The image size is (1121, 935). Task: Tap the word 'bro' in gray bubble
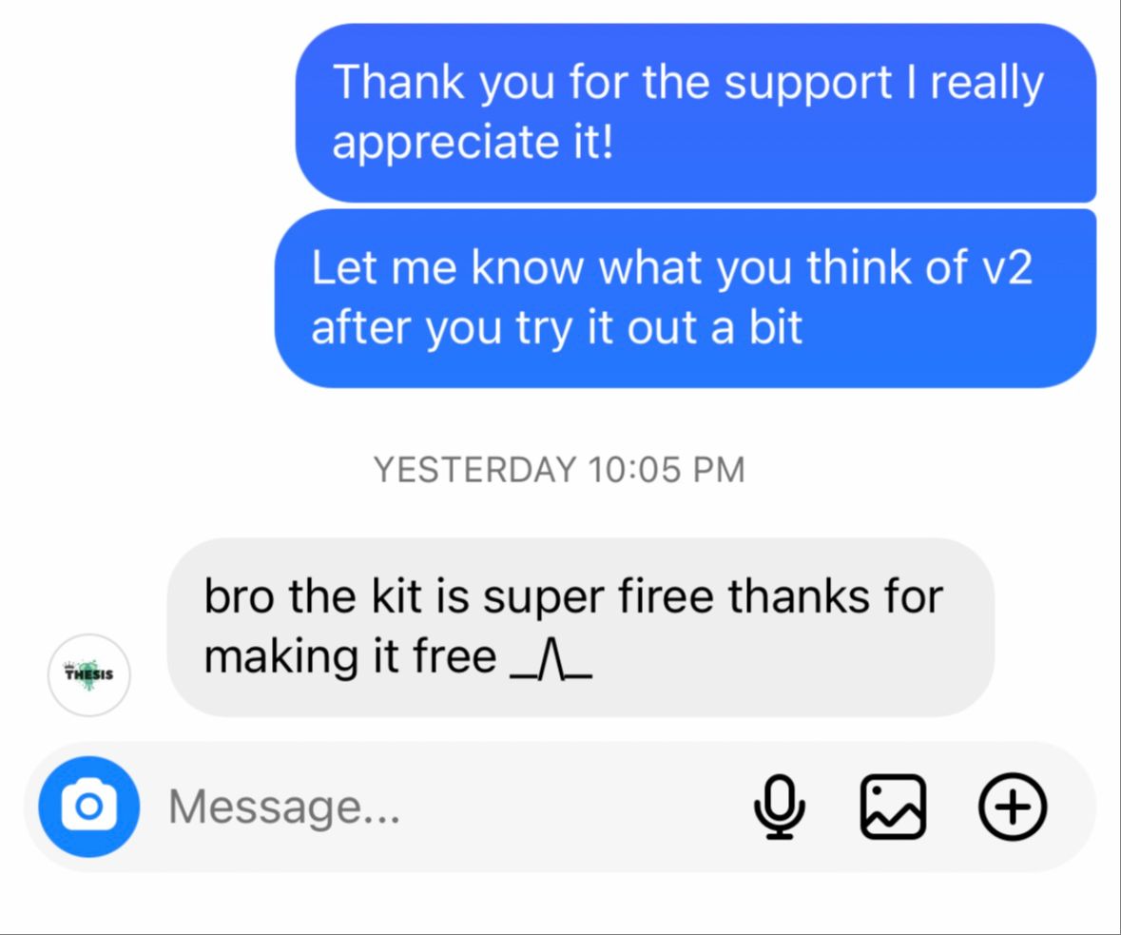point(239,595)
